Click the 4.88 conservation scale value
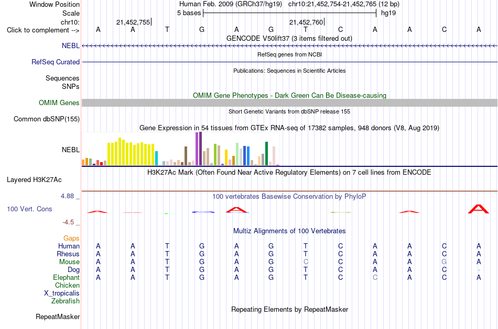This screenshot has width=498, height=329. tap(67, 196)
